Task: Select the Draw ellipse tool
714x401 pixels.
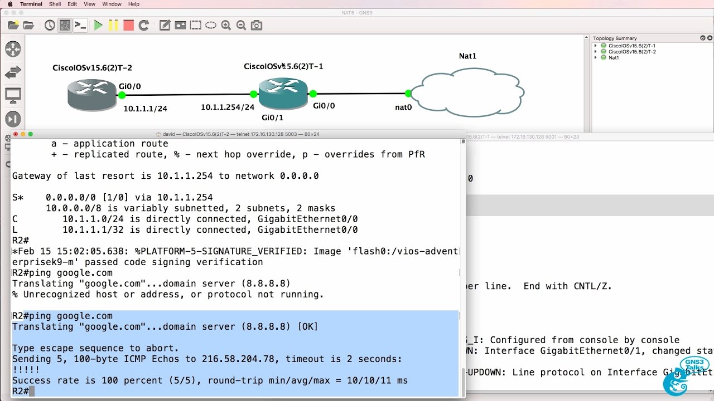Action: click(210, 25)
